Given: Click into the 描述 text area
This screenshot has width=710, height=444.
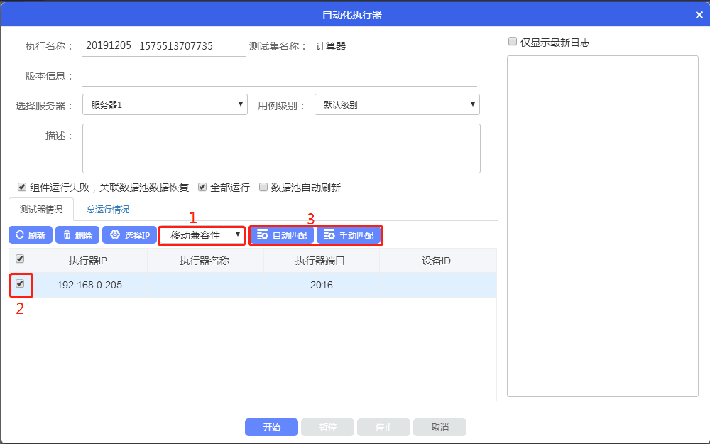Looking at the screenshot, I should pyautogui.click(x=281, y=148).
